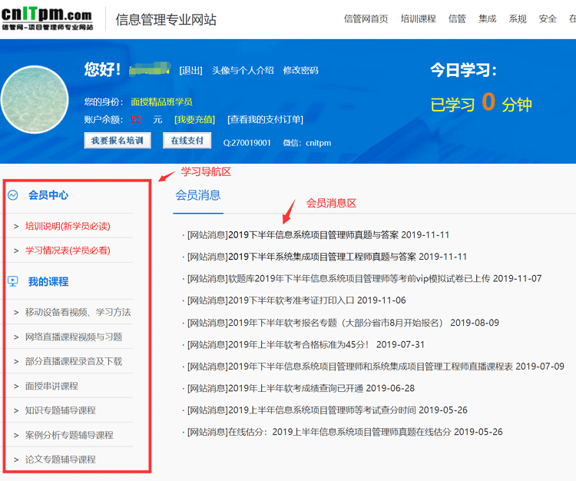Open 查看我的支付订单 link
The width and height of the screenshot is (576, 481).
click(265, 119)
